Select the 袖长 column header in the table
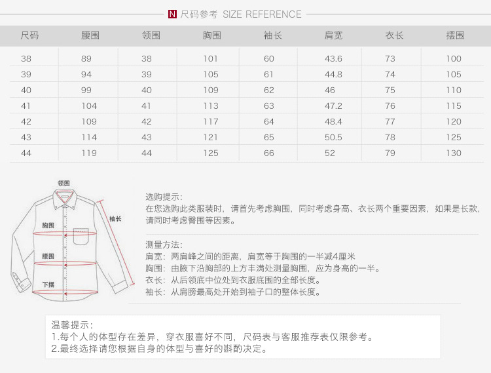 point(272,35)
